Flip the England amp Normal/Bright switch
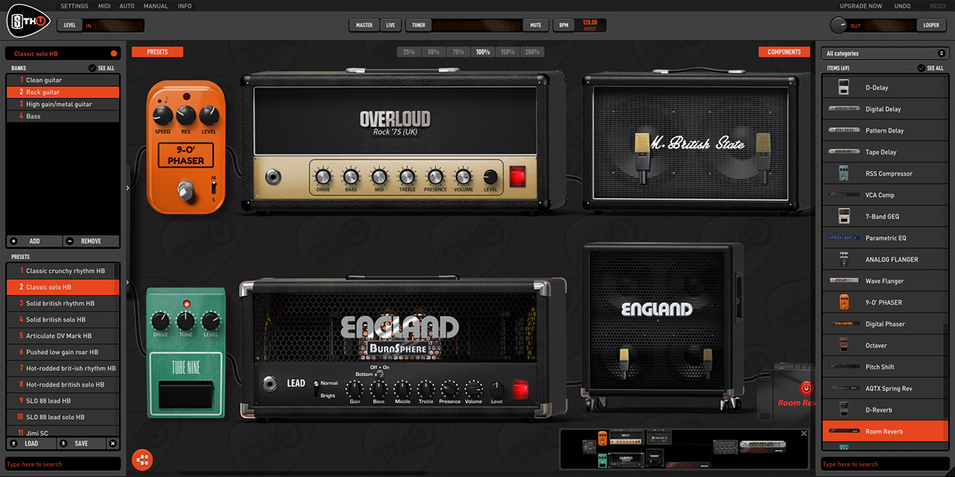955x477 pixels. pos(316,389)
